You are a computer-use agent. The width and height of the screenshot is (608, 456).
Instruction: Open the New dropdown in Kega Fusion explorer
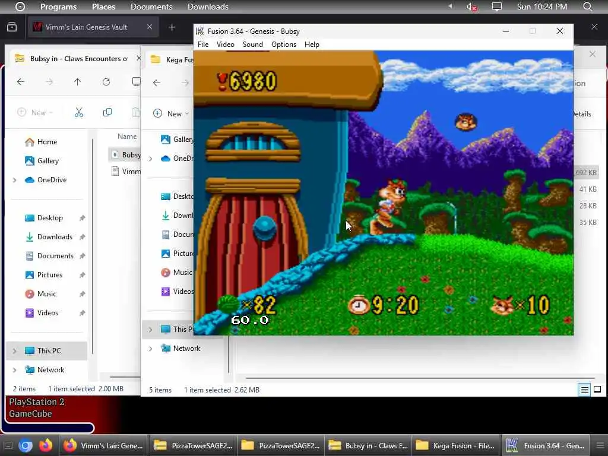coord(171,113)
